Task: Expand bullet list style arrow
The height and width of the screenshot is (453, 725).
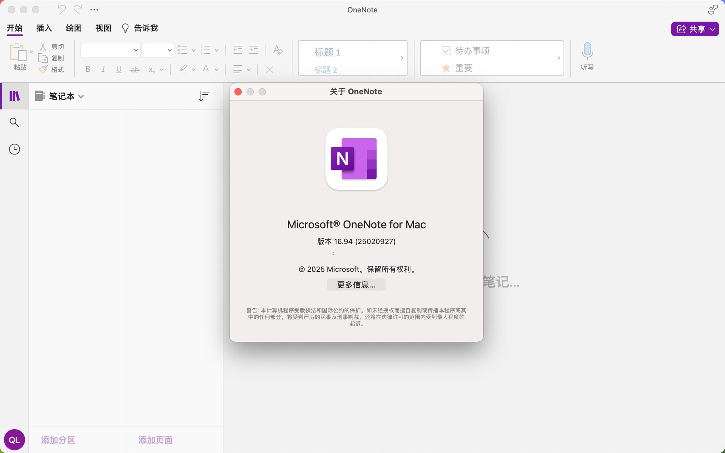Action: 193,50
